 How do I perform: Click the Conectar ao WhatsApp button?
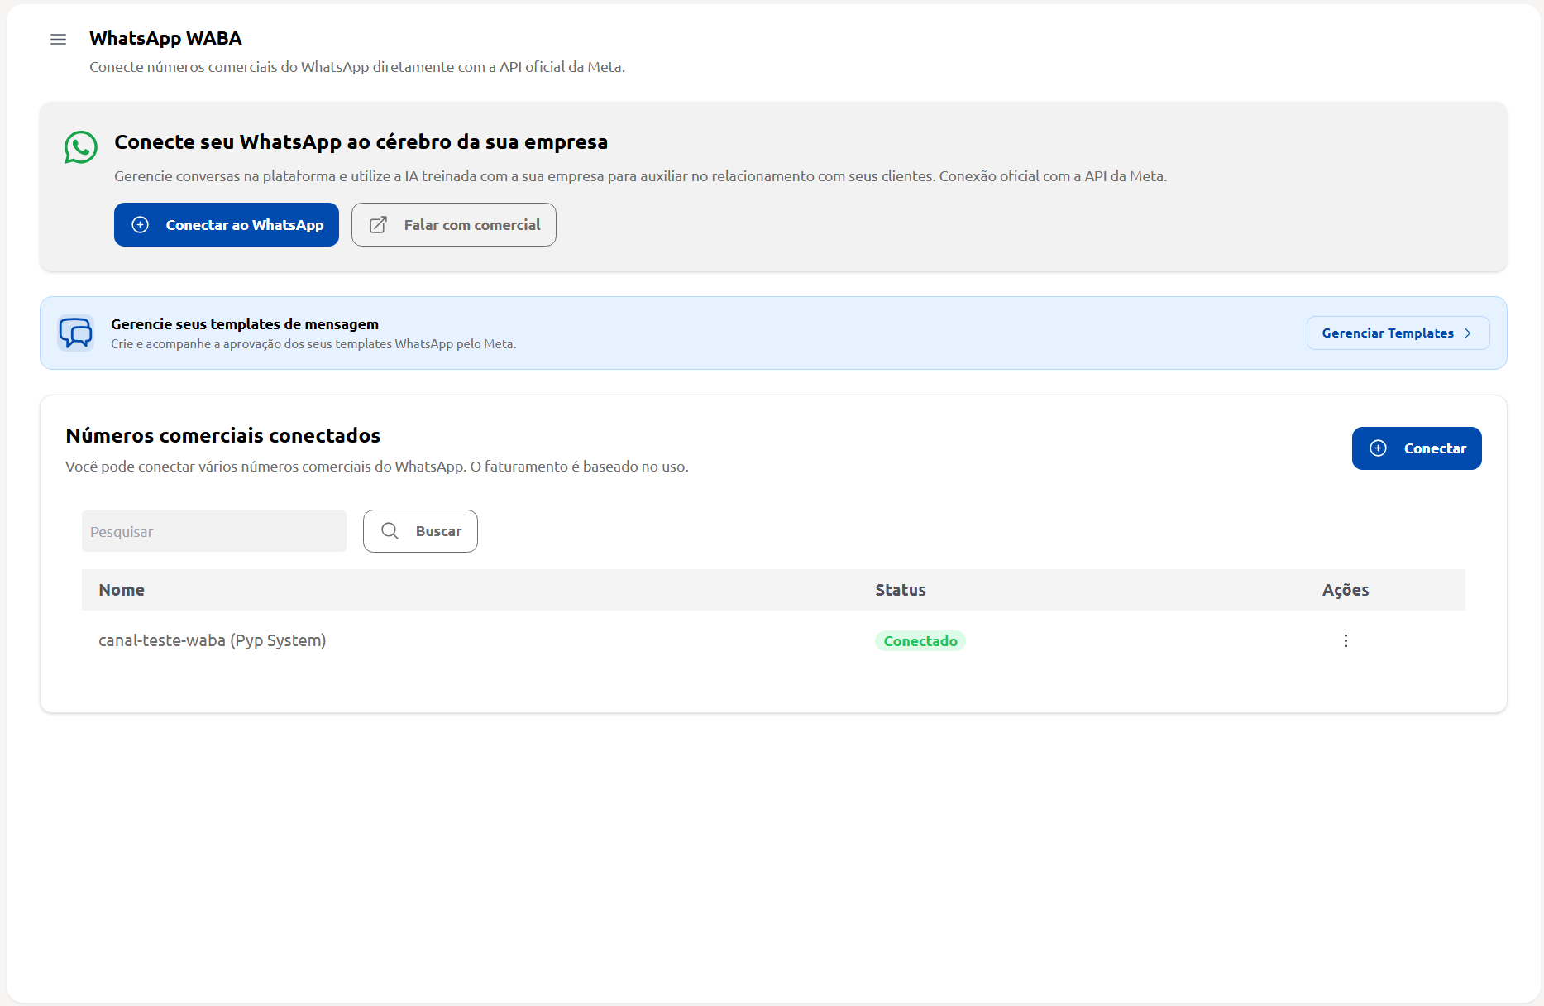227,225
